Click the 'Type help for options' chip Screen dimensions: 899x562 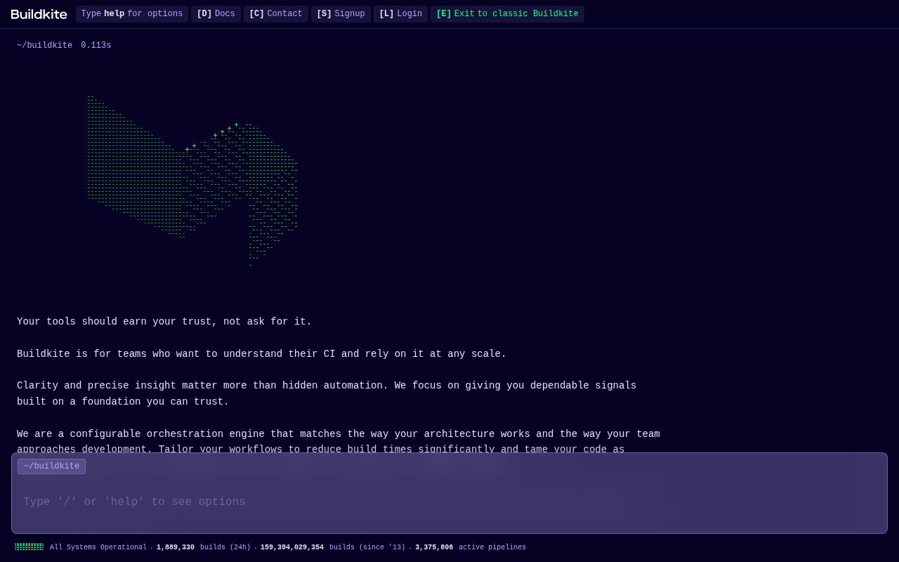pos(131,13)
